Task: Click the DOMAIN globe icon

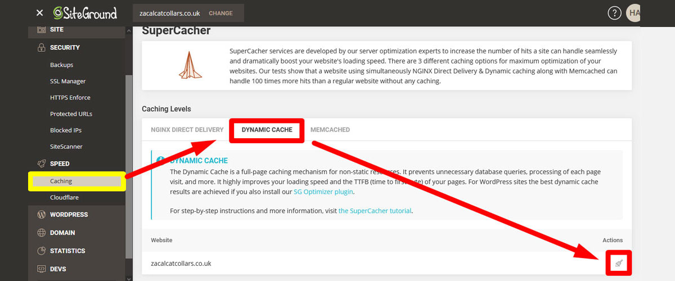Action: (x=41, y=233)
